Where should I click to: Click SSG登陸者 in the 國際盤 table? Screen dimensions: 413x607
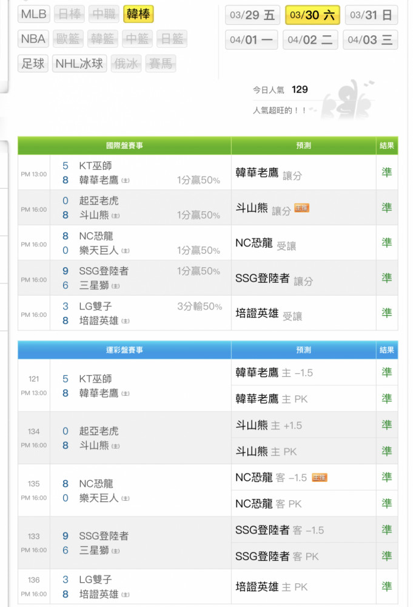pyautogui.click(x=104, y=271)
